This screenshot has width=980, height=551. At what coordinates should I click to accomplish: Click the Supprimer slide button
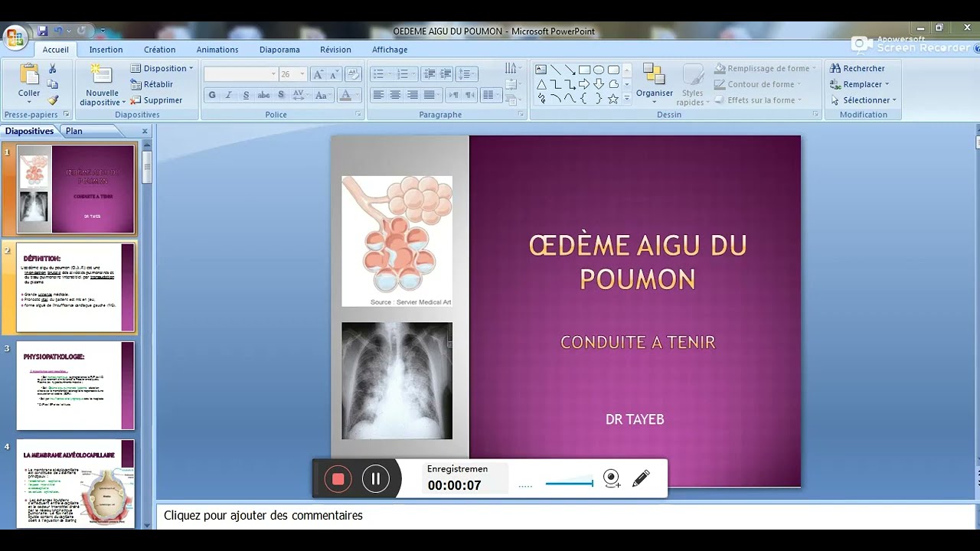click(156, 100)
